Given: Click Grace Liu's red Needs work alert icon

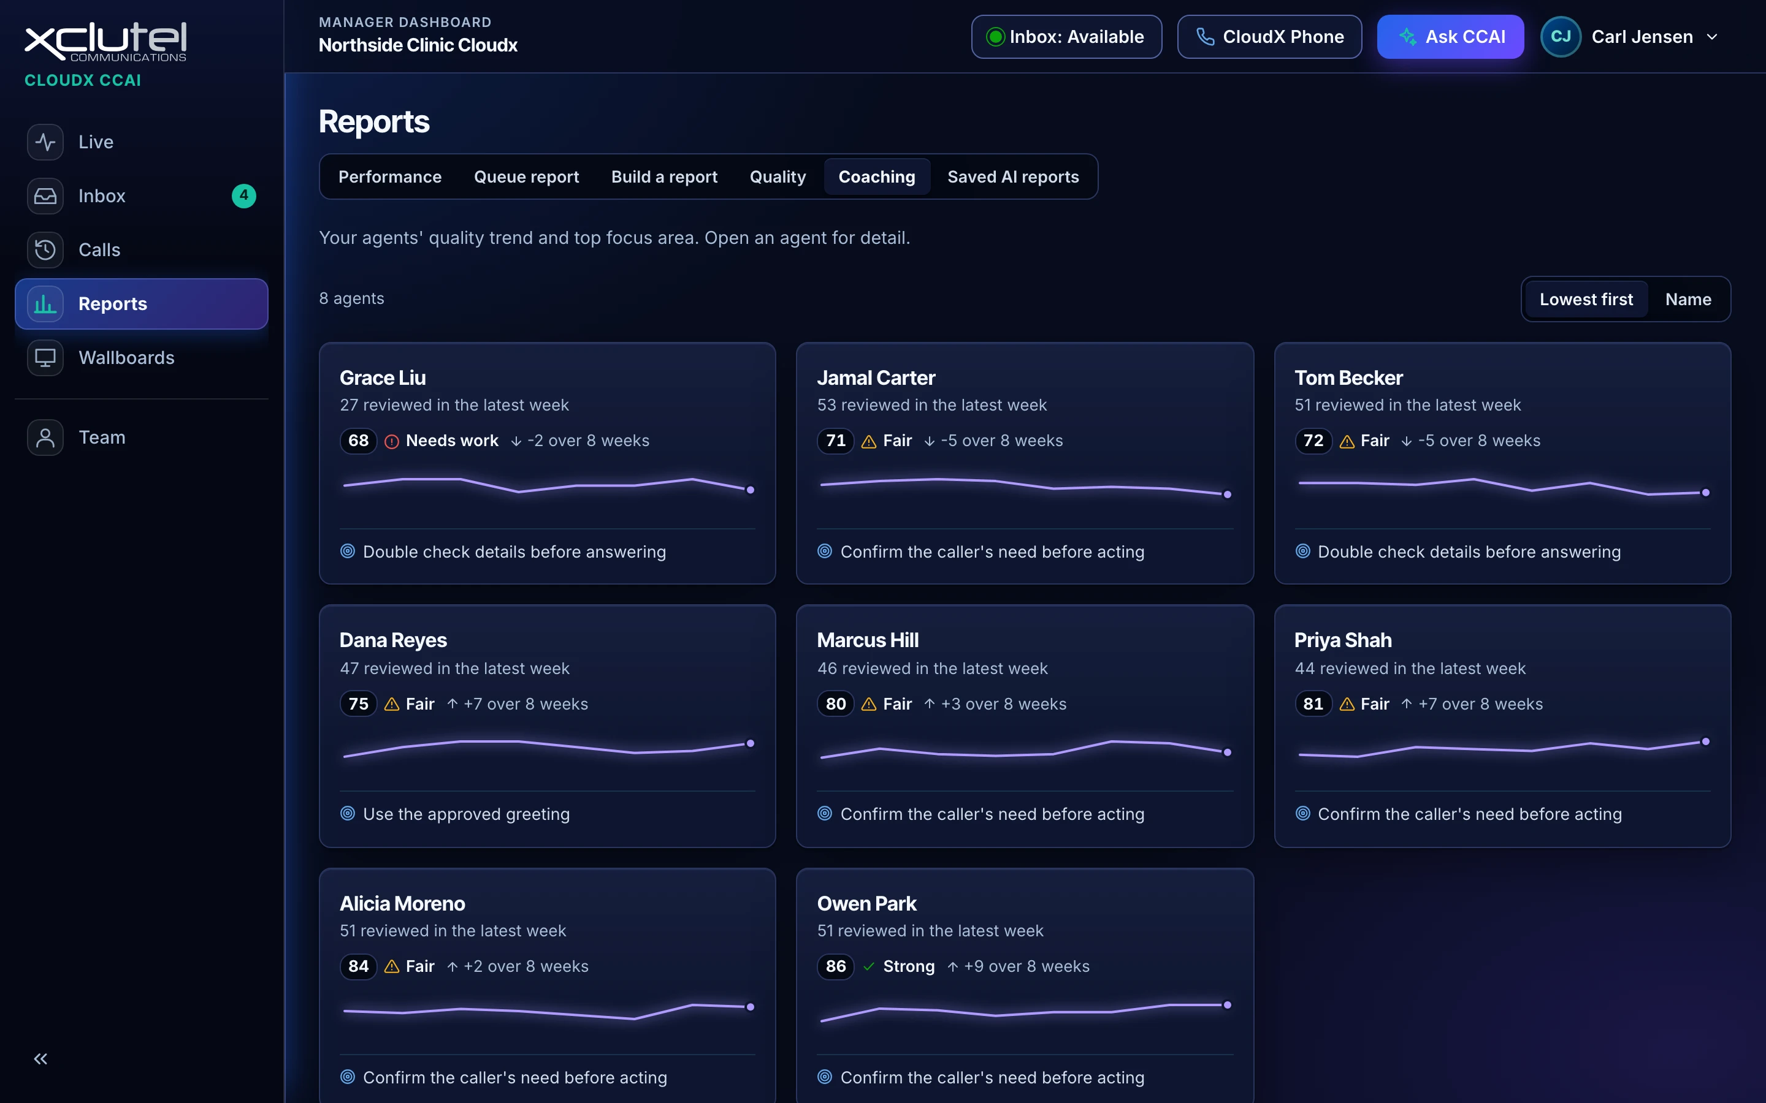Looking at the screenshot, I should (392, 441).
